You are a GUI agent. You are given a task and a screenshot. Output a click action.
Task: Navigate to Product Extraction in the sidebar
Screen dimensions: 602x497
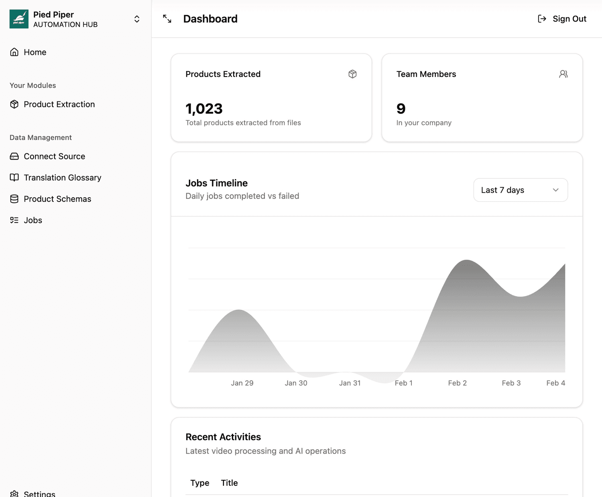tap(59, 104)
